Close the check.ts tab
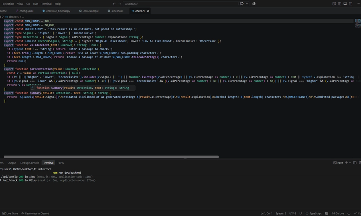 point(148,11)
